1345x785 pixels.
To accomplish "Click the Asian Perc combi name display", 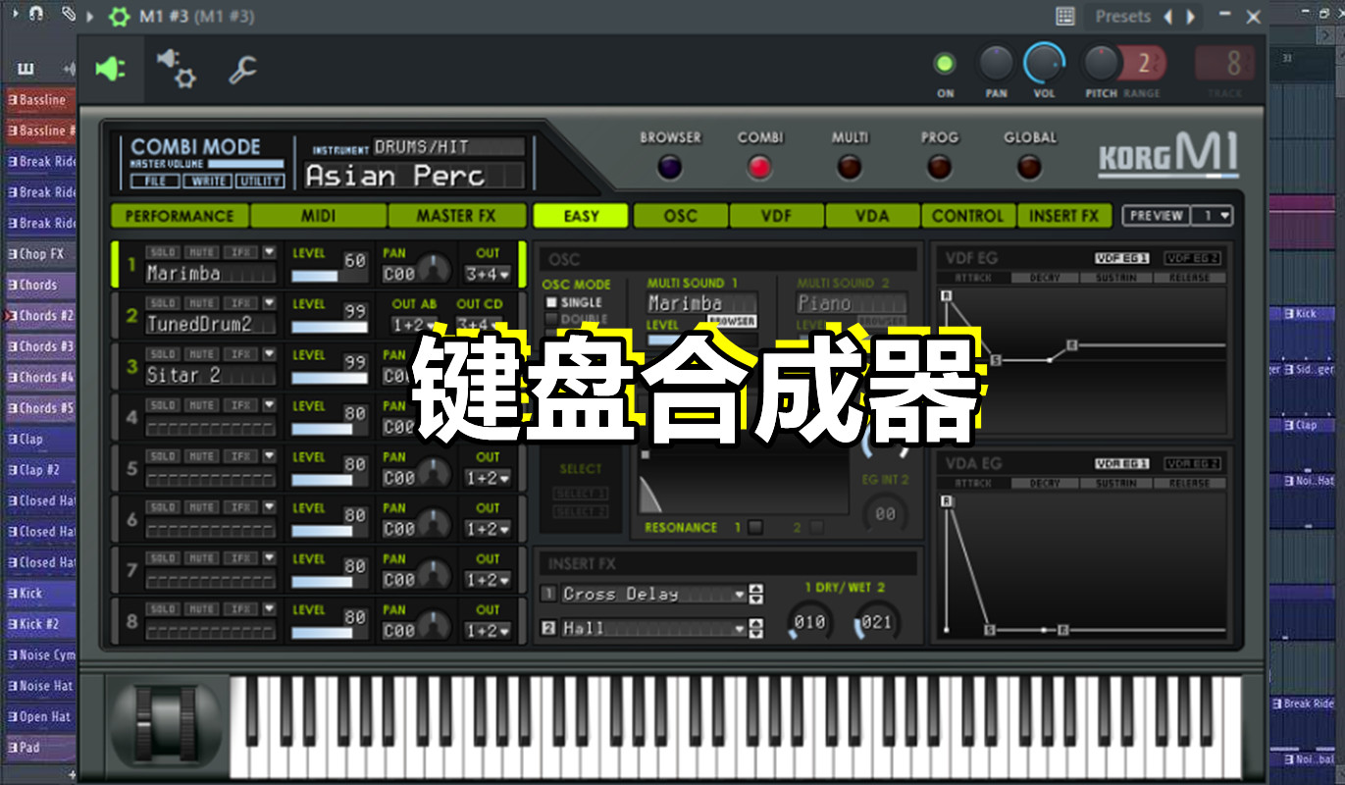I will click(415, 176).
